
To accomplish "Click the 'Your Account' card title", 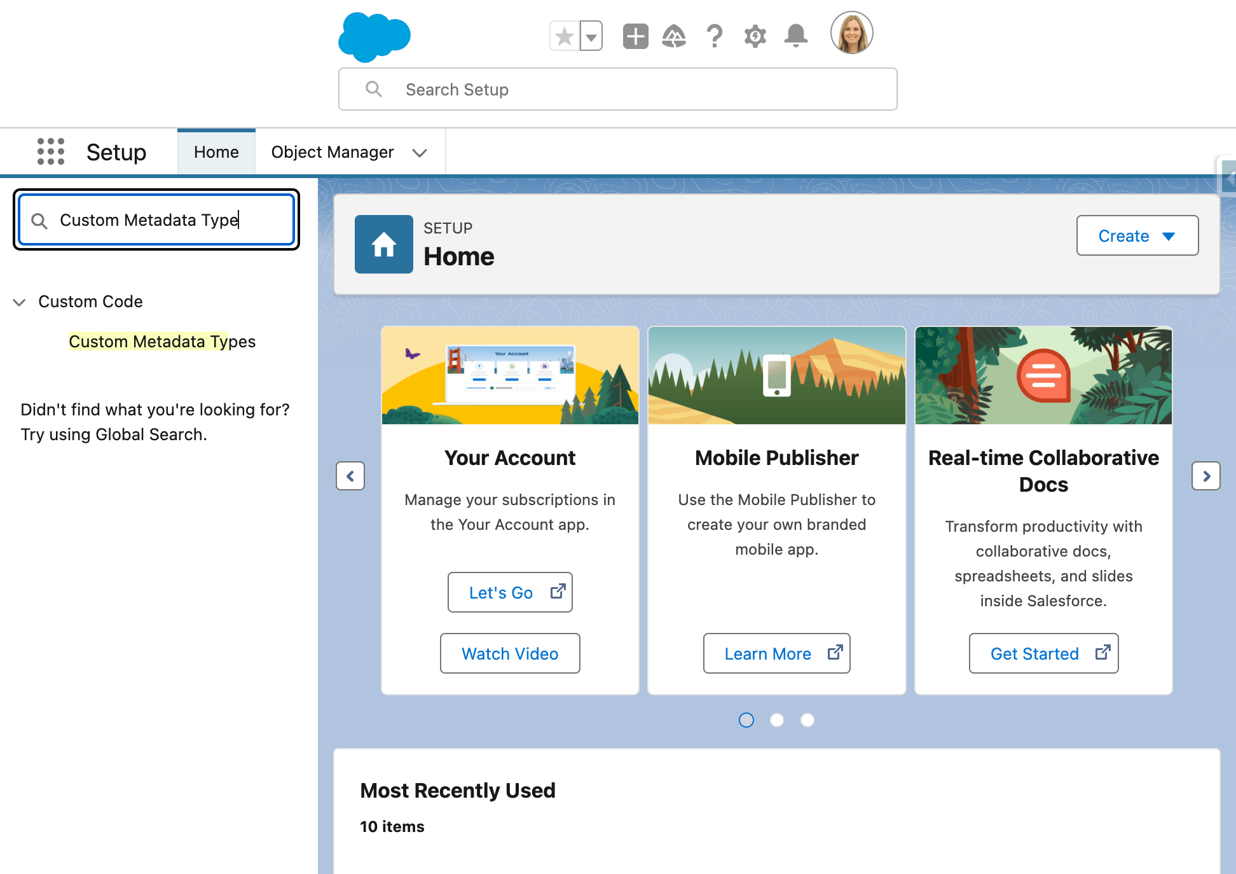I will 510,457.
